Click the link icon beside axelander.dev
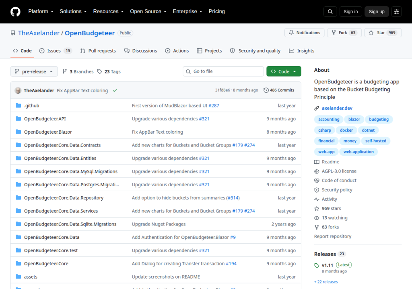Screen dimensions: 412x289 (317, 108)
